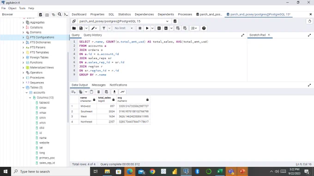This screenshot has width=314, height=176.
Task: Open file with the folder toolbar icon
Action: click(74, 28)
